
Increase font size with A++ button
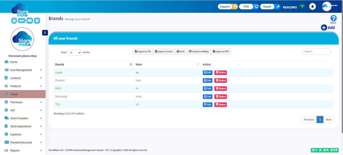(334, 150)
